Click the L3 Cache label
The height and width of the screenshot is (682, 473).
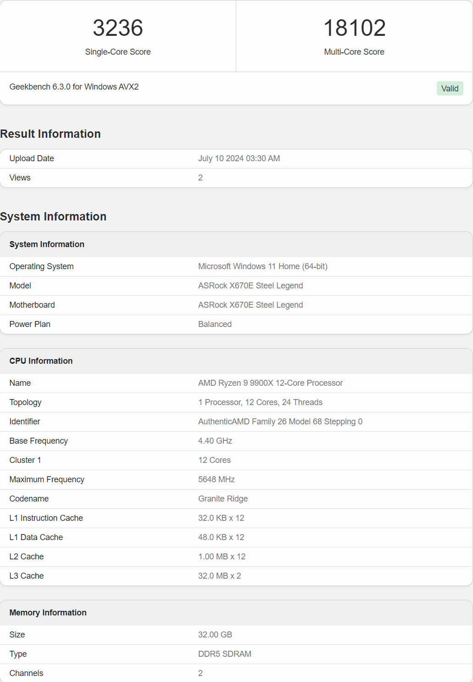[27, 576]
